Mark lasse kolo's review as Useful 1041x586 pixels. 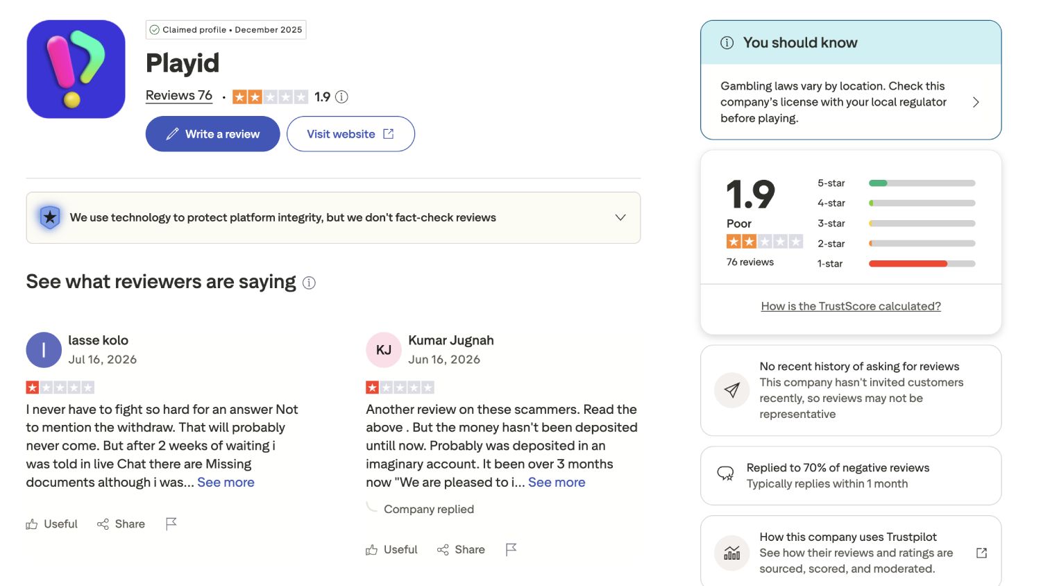point(52,524)
